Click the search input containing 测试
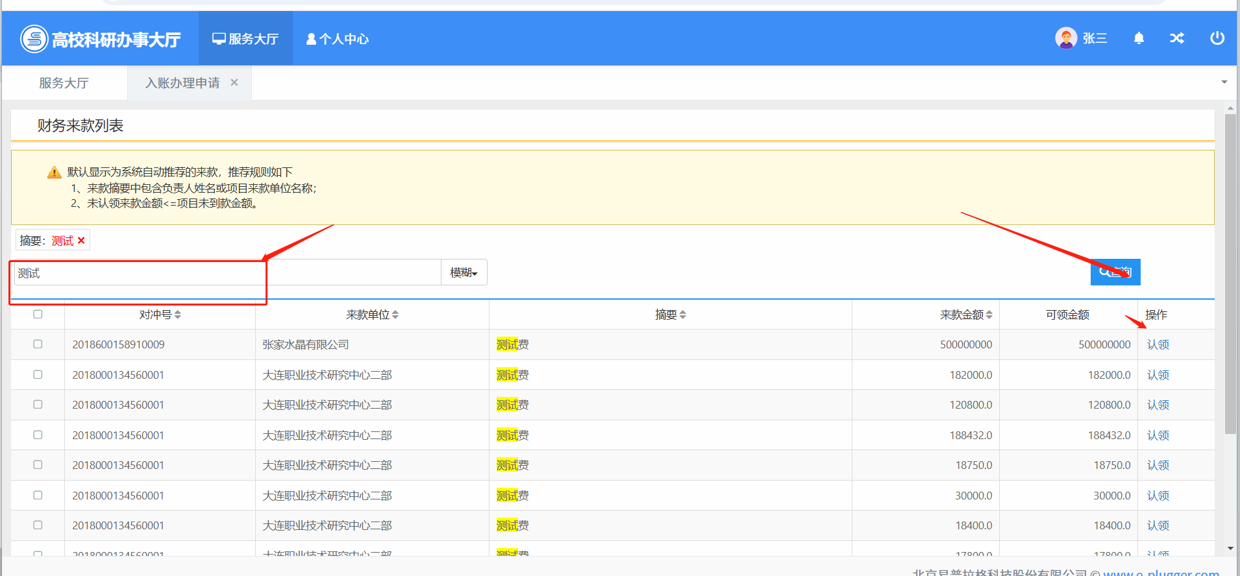The image size is (1240, 576). pyautogui.click(x=227, y=273)
